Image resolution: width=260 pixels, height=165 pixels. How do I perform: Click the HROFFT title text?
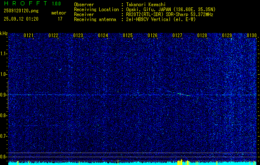pyautogui.click(x=25, y=3)
